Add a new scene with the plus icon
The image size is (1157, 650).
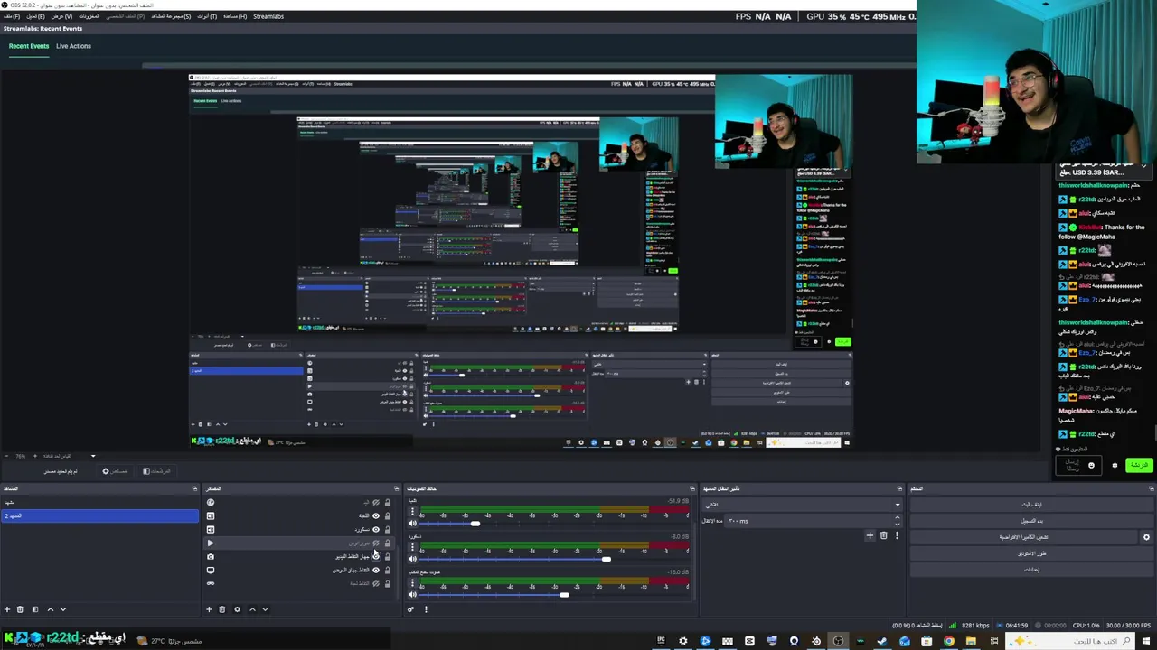coord(7,609)
